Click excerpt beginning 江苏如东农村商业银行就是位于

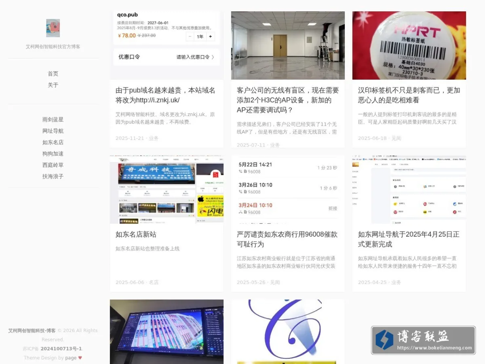tap(286, 262)
